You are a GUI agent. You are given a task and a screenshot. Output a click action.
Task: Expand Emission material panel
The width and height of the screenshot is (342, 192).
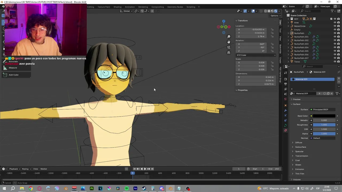300,169
